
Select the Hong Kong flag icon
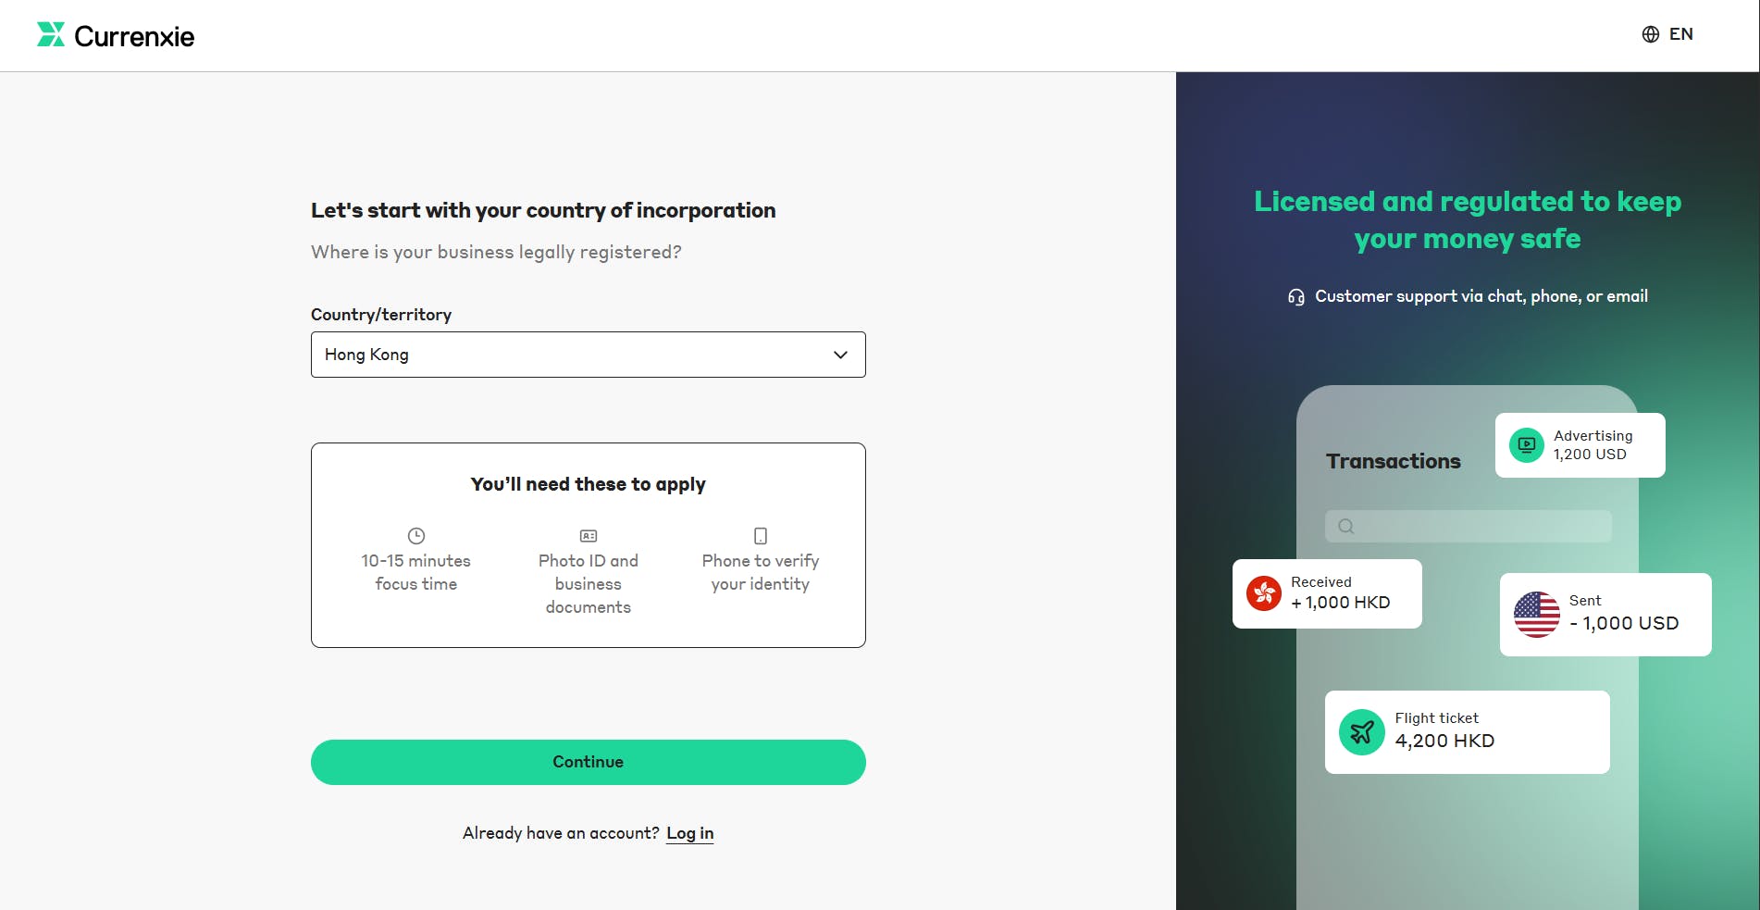(x=1266, y=593)
